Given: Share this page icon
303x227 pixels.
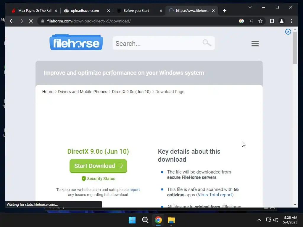Looking at the screenshot, I should point(251,21).
